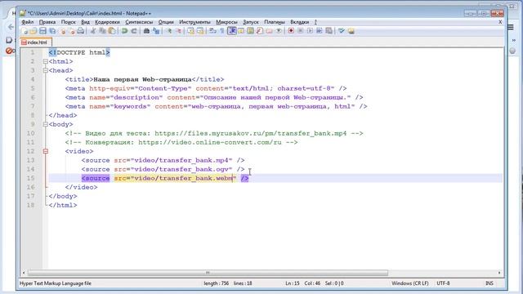
Task: Click the last toolbar icon on the right
Action: point(351,31)
